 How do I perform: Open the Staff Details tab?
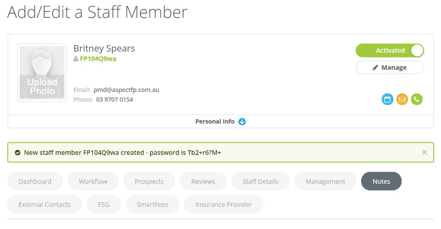pos(260,181)
